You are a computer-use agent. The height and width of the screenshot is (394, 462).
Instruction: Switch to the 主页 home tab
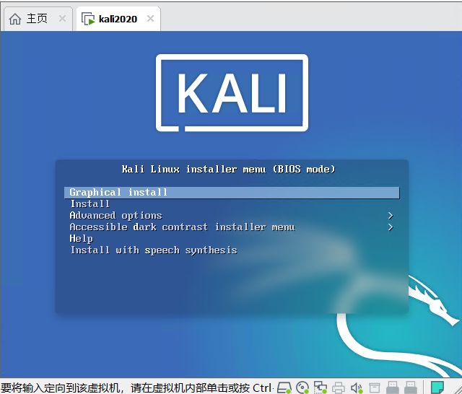click(37, 19)
